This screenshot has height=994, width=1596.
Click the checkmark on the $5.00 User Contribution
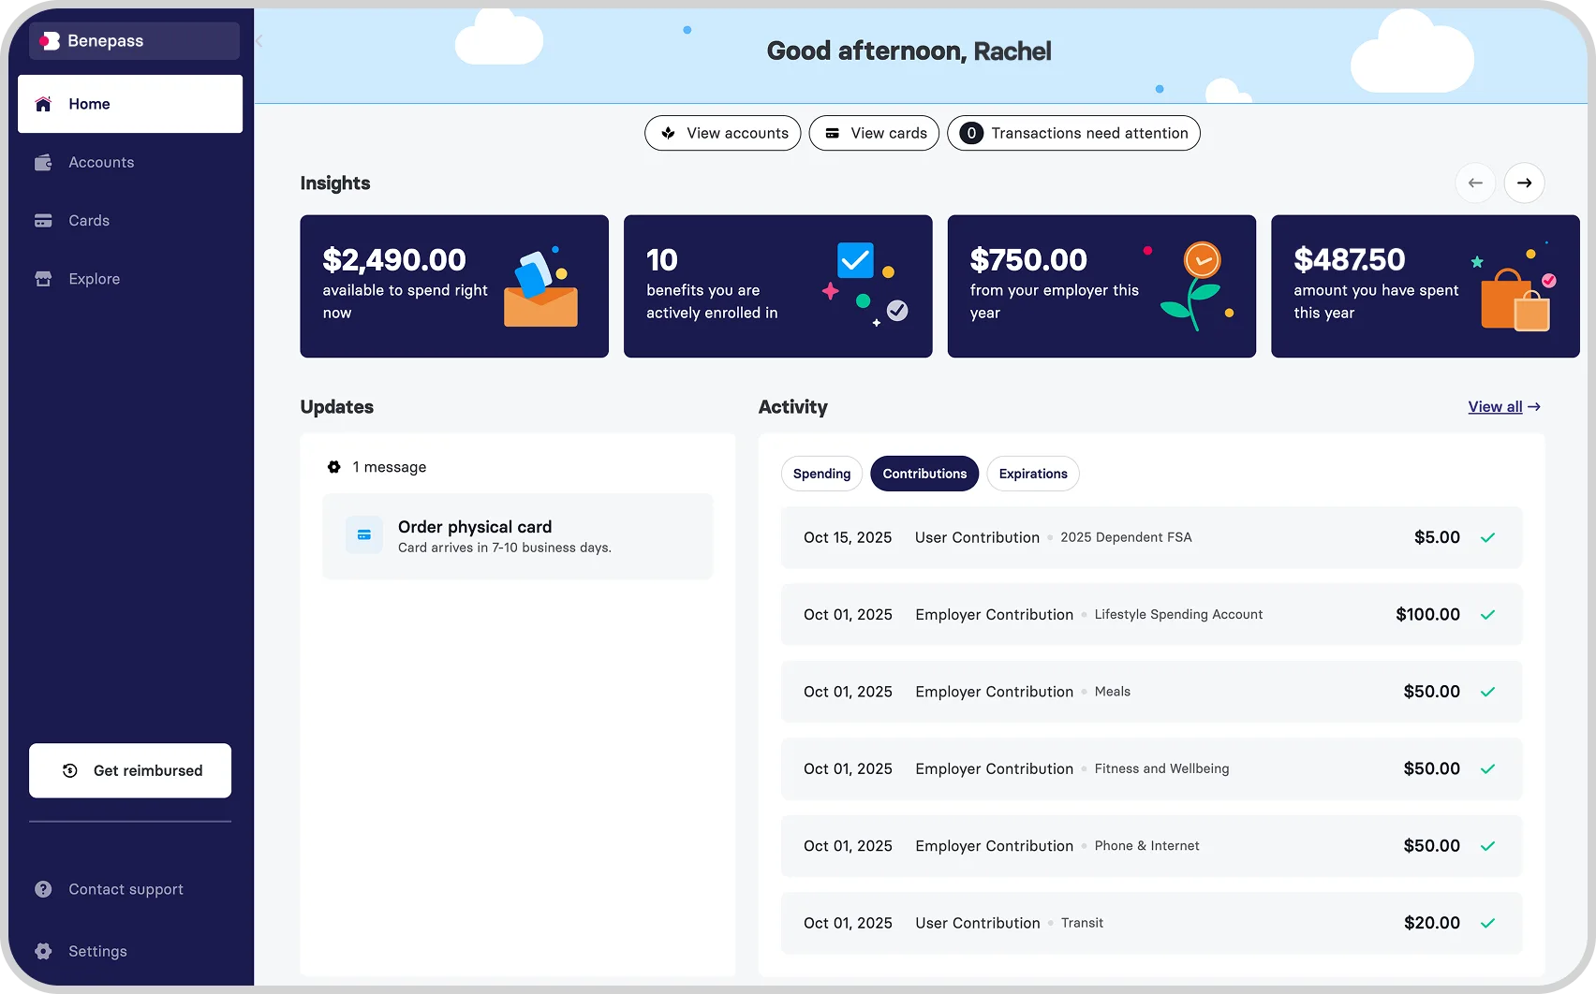tap(1488, 538)
